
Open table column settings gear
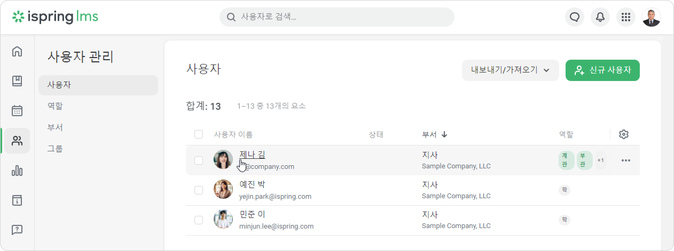(624, 134)
